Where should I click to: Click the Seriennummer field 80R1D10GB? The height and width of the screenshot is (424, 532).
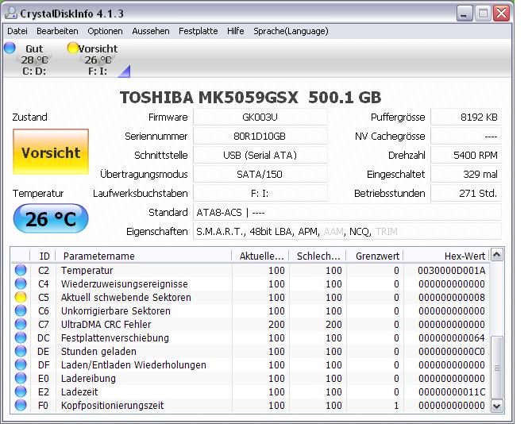tap(260, 136)
